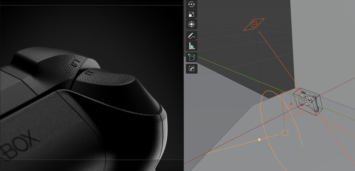
Task: Select the area light at top of viewport
Action: [x=254, y=24]
